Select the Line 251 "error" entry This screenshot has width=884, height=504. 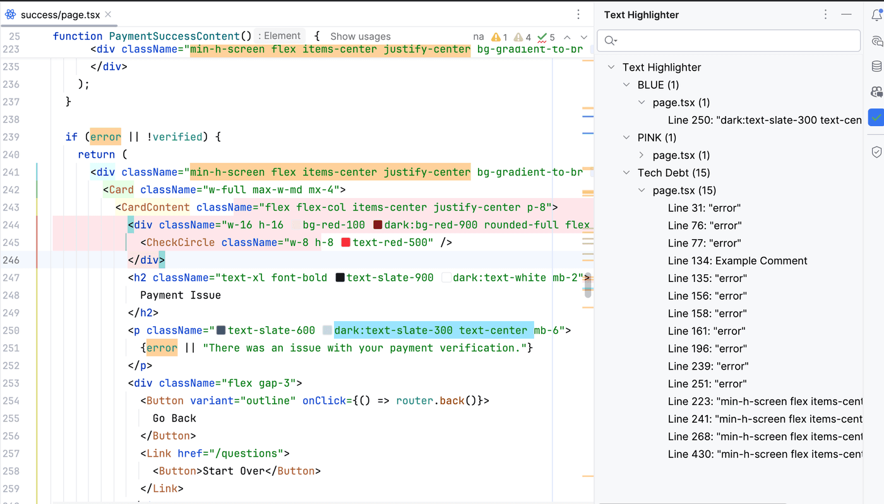707,384
